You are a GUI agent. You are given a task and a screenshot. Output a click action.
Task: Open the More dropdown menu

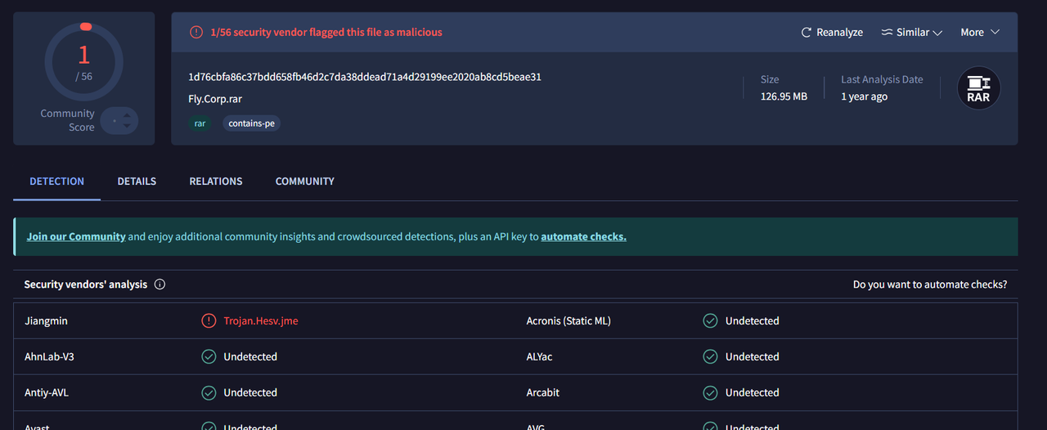[x=980, y=33]
